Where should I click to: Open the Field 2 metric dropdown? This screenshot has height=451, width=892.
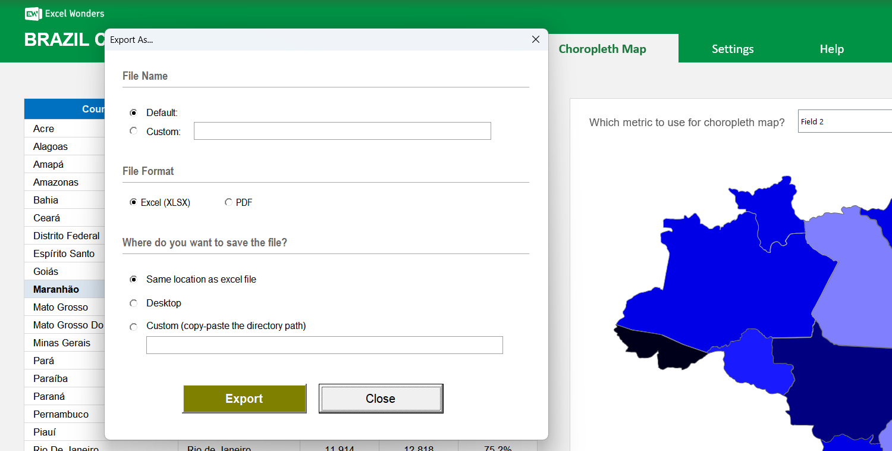[844, 121]
